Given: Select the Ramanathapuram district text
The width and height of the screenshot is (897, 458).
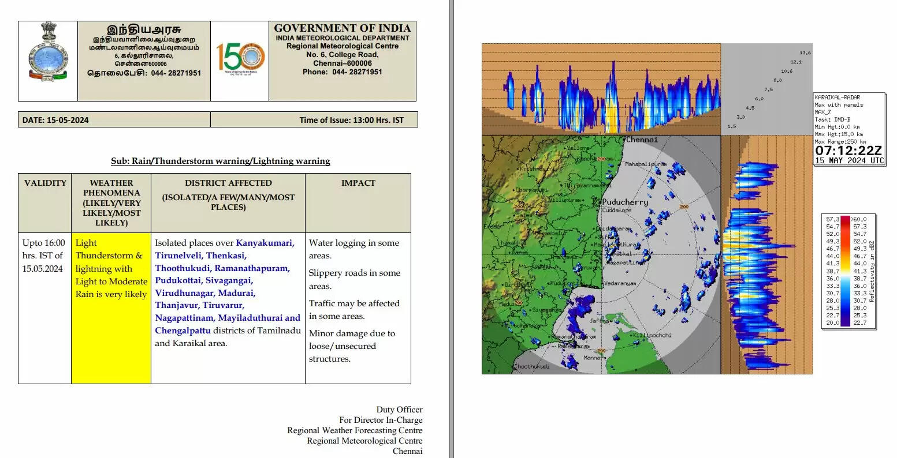Looking at the screenshot, I should pyautogui.click(x=252, y=268).
